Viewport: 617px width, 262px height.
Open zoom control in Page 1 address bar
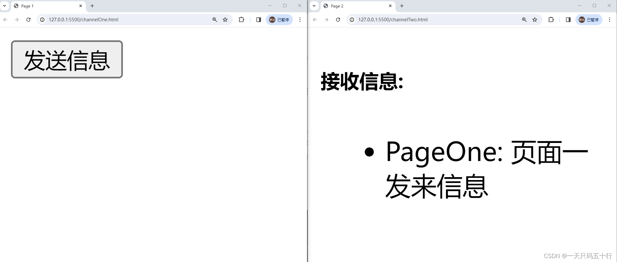point(215,20)
